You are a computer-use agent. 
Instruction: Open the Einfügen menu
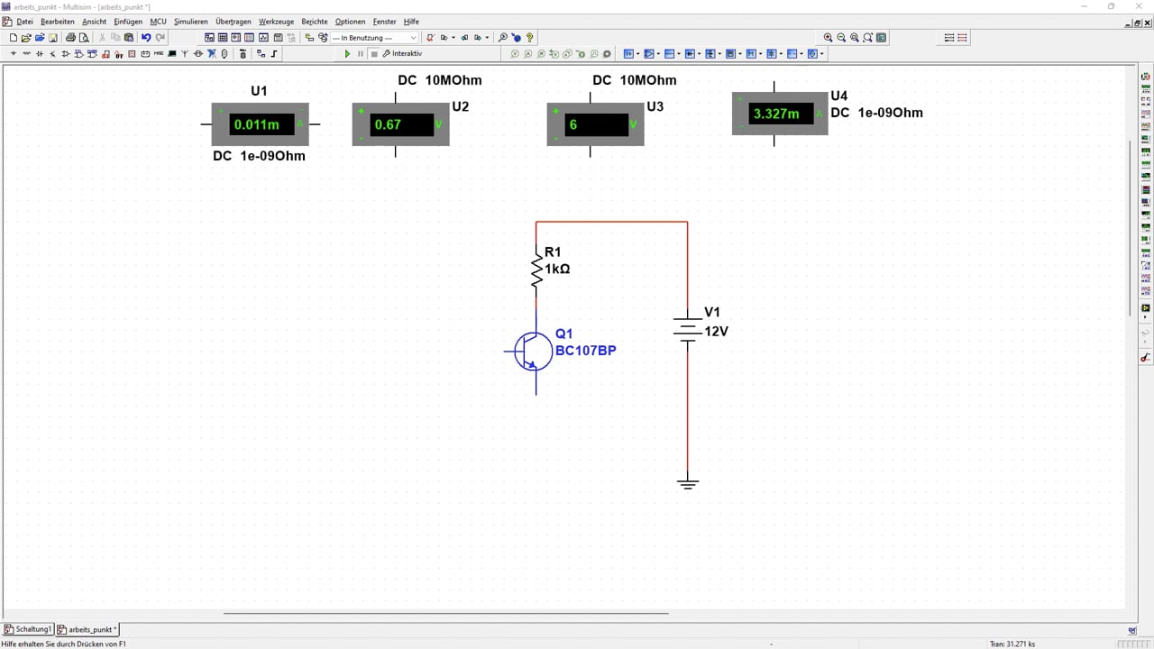127,22
